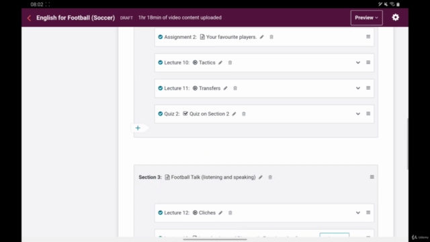Click Football Talk (listening and speaking) title

pos(213,177)
